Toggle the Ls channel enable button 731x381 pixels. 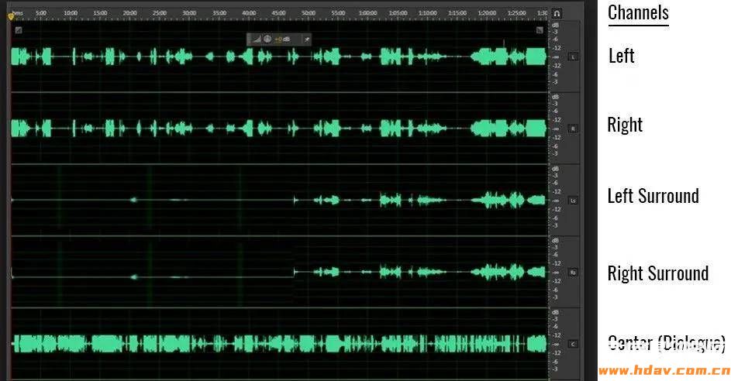(x=573, y=201)
